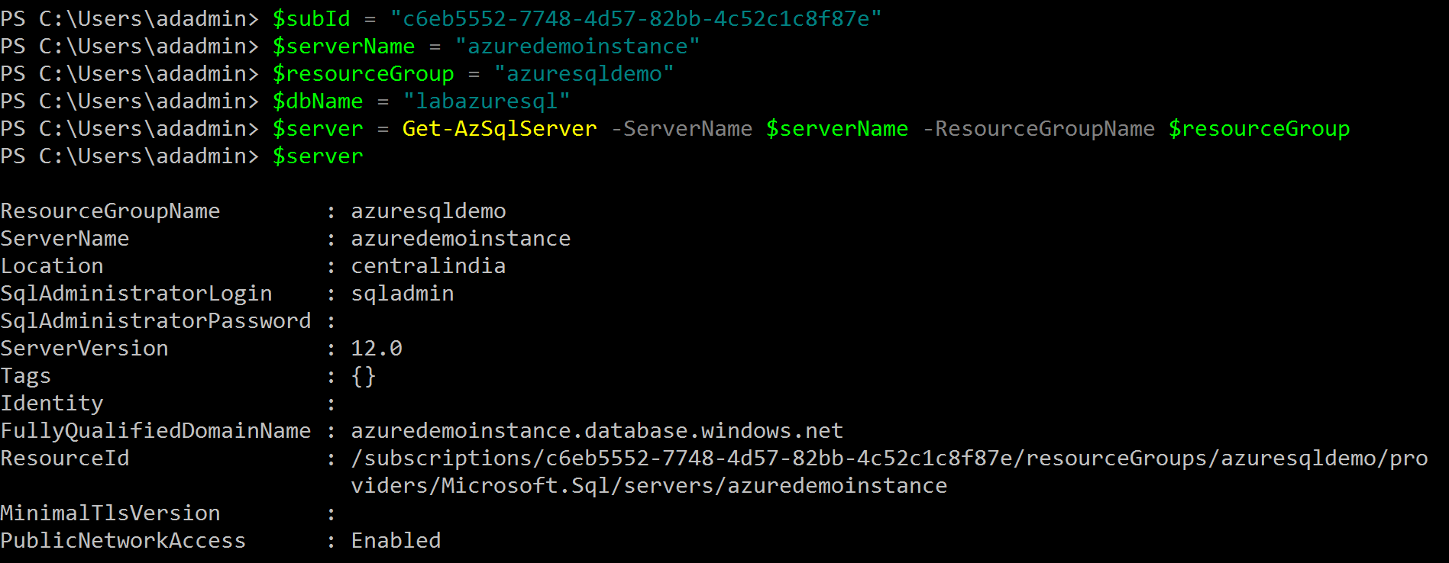
Task: Click the $resourceGroup variable being assigned
Action: point(363,74)
